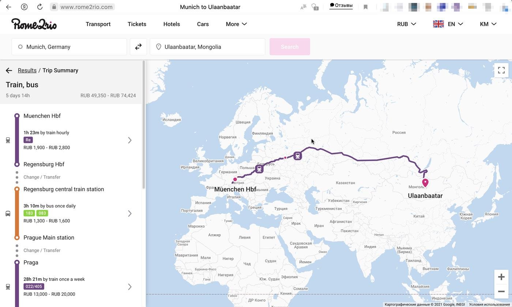Zoom in on the map
Image resolution: width=512 pixels, height=307 pixels.
coord(501,277)
